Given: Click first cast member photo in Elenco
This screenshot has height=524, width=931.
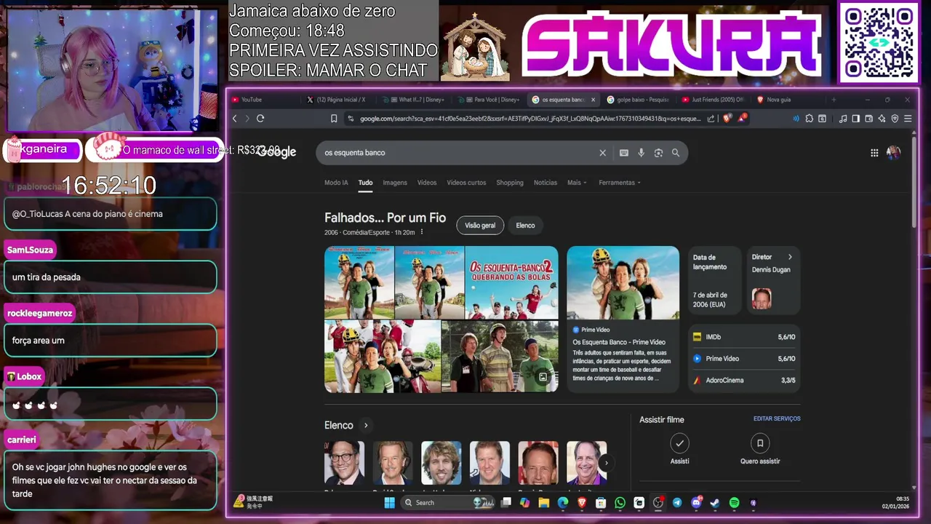Looking at the screenshot, I should point(344,462).
